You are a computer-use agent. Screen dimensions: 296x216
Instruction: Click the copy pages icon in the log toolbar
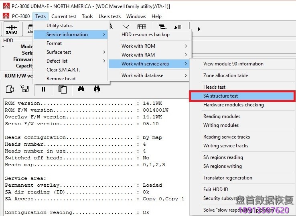tap(62, 89)
